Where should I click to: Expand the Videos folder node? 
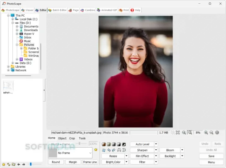[17, 59]
